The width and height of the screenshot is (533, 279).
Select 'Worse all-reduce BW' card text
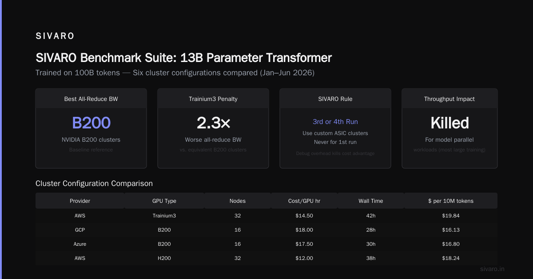(x=213, y=139)
